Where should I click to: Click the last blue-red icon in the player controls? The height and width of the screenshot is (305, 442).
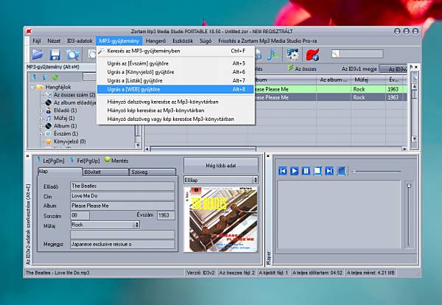tap(341, 171)
